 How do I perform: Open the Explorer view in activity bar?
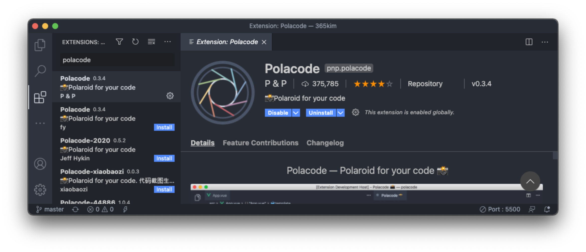[x=40, y=45]
